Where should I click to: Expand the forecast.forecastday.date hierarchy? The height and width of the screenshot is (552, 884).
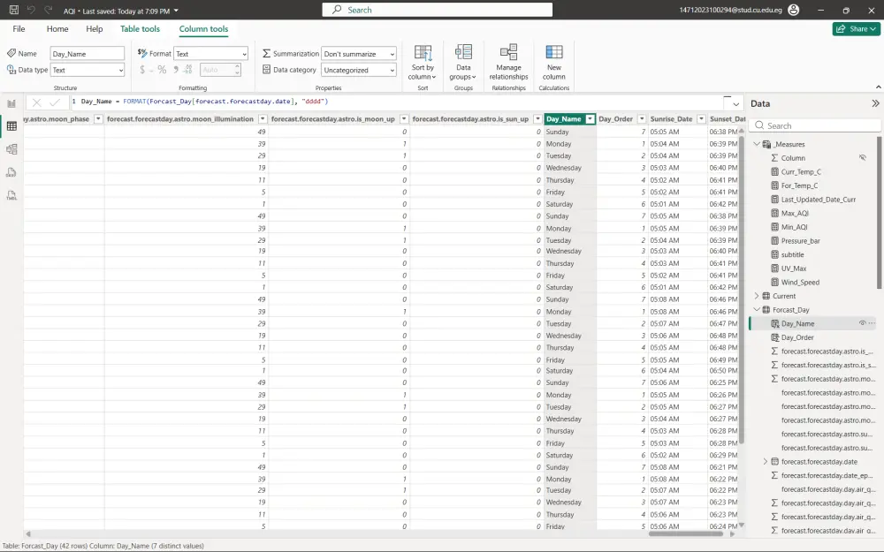(766, 461)
